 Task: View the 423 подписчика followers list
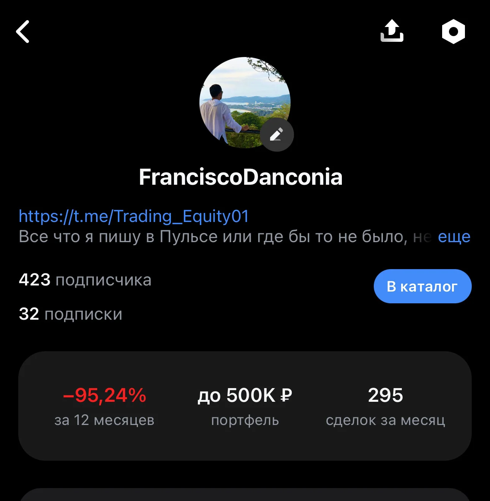click(x=85, y=280)
